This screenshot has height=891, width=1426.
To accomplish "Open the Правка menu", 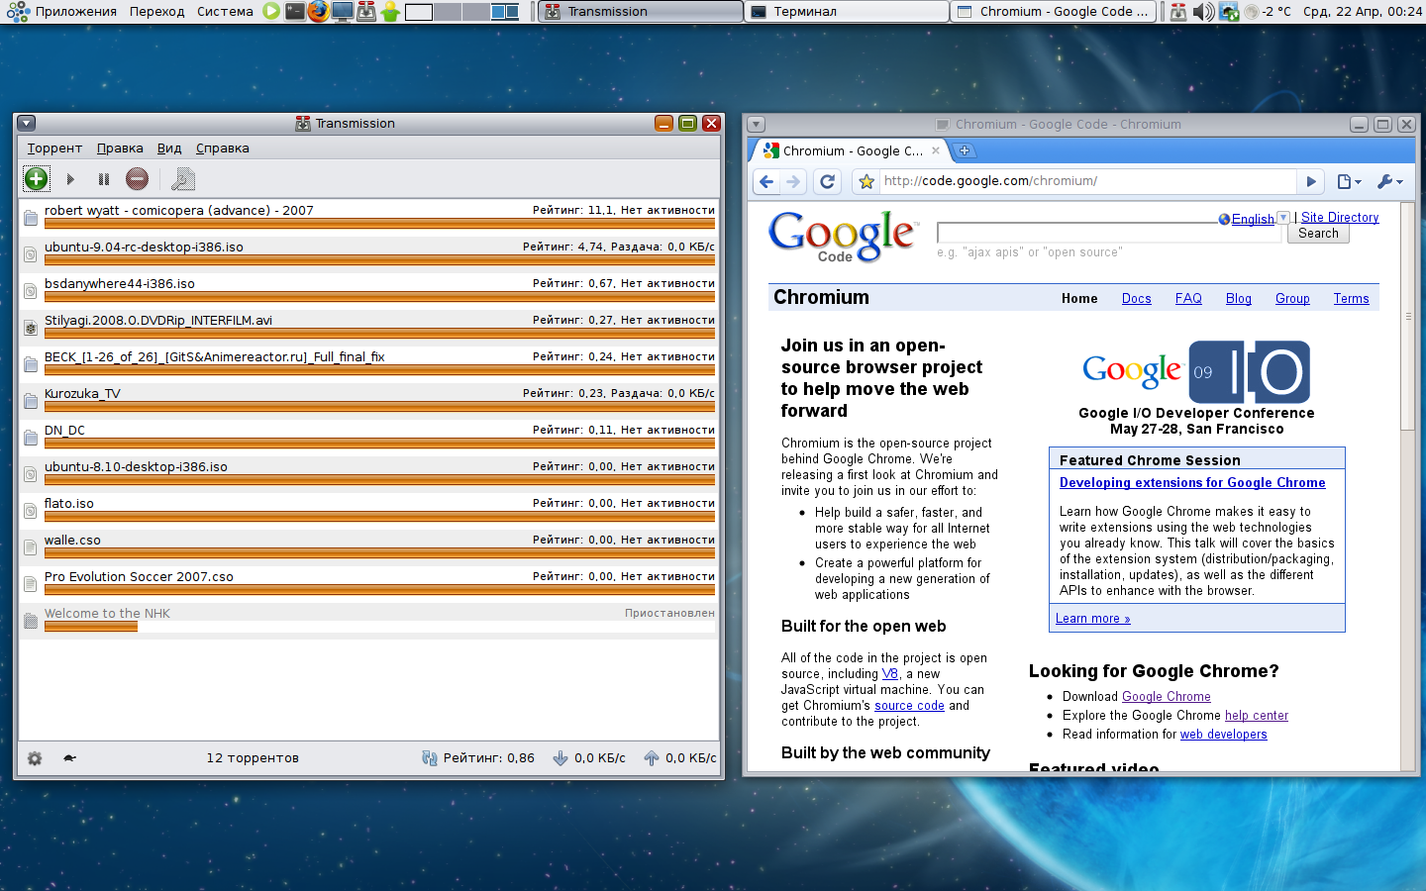I will click(120, 148).
